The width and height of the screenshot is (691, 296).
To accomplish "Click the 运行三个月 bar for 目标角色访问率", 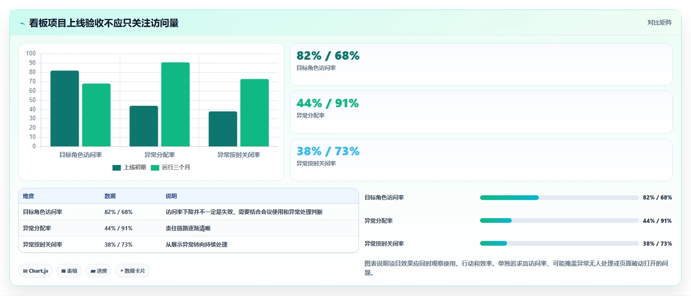I will tap(96, 115).
